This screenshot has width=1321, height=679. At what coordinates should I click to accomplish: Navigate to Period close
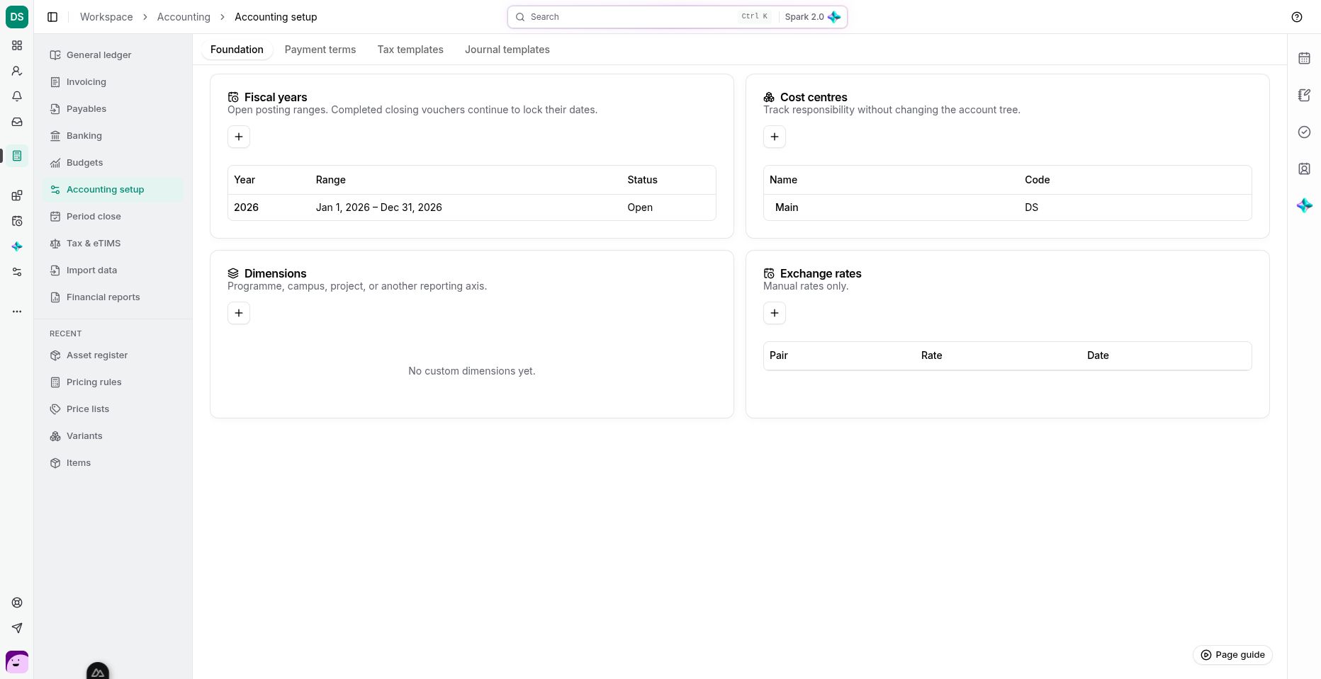click(113, 217)
